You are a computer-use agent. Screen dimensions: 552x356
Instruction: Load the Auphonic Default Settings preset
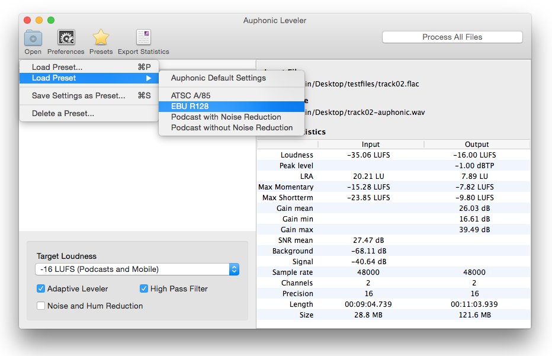click(x=232, y=78)
